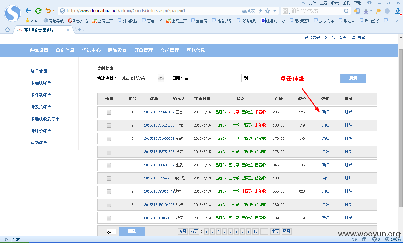Image resolution: width=403 pixels, height=243 pixels.
Task: Click the blue download arrow icon
Action: click(398, 11)
